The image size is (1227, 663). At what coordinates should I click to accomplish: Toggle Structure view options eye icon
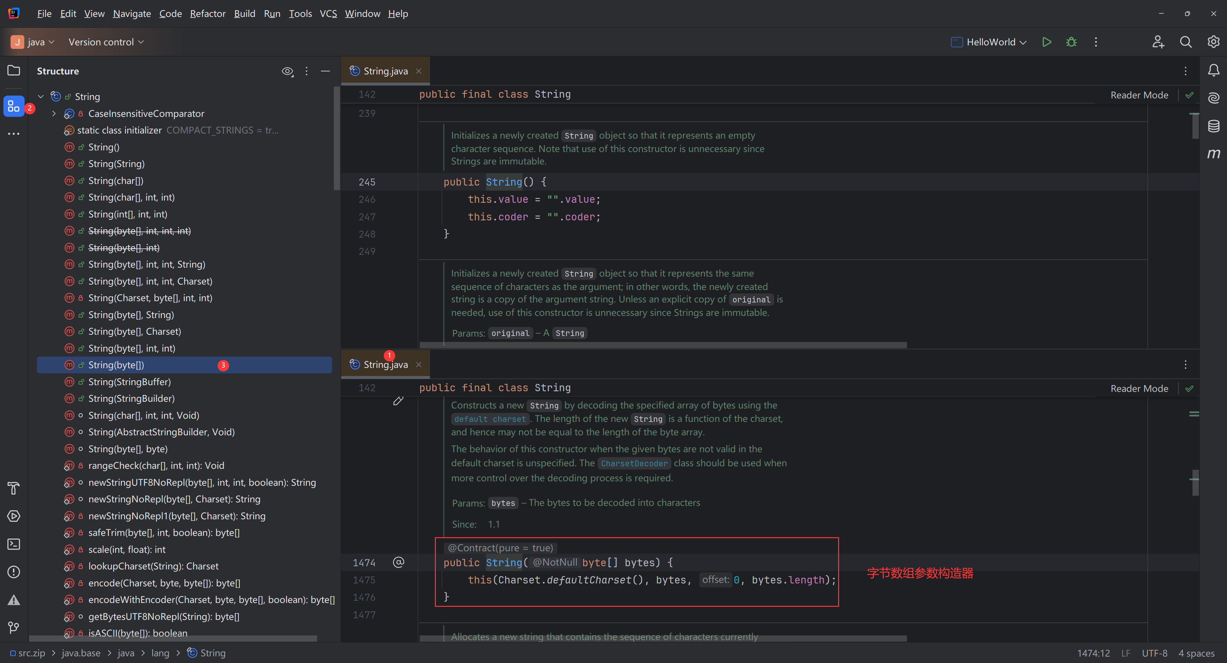[287, 72]
